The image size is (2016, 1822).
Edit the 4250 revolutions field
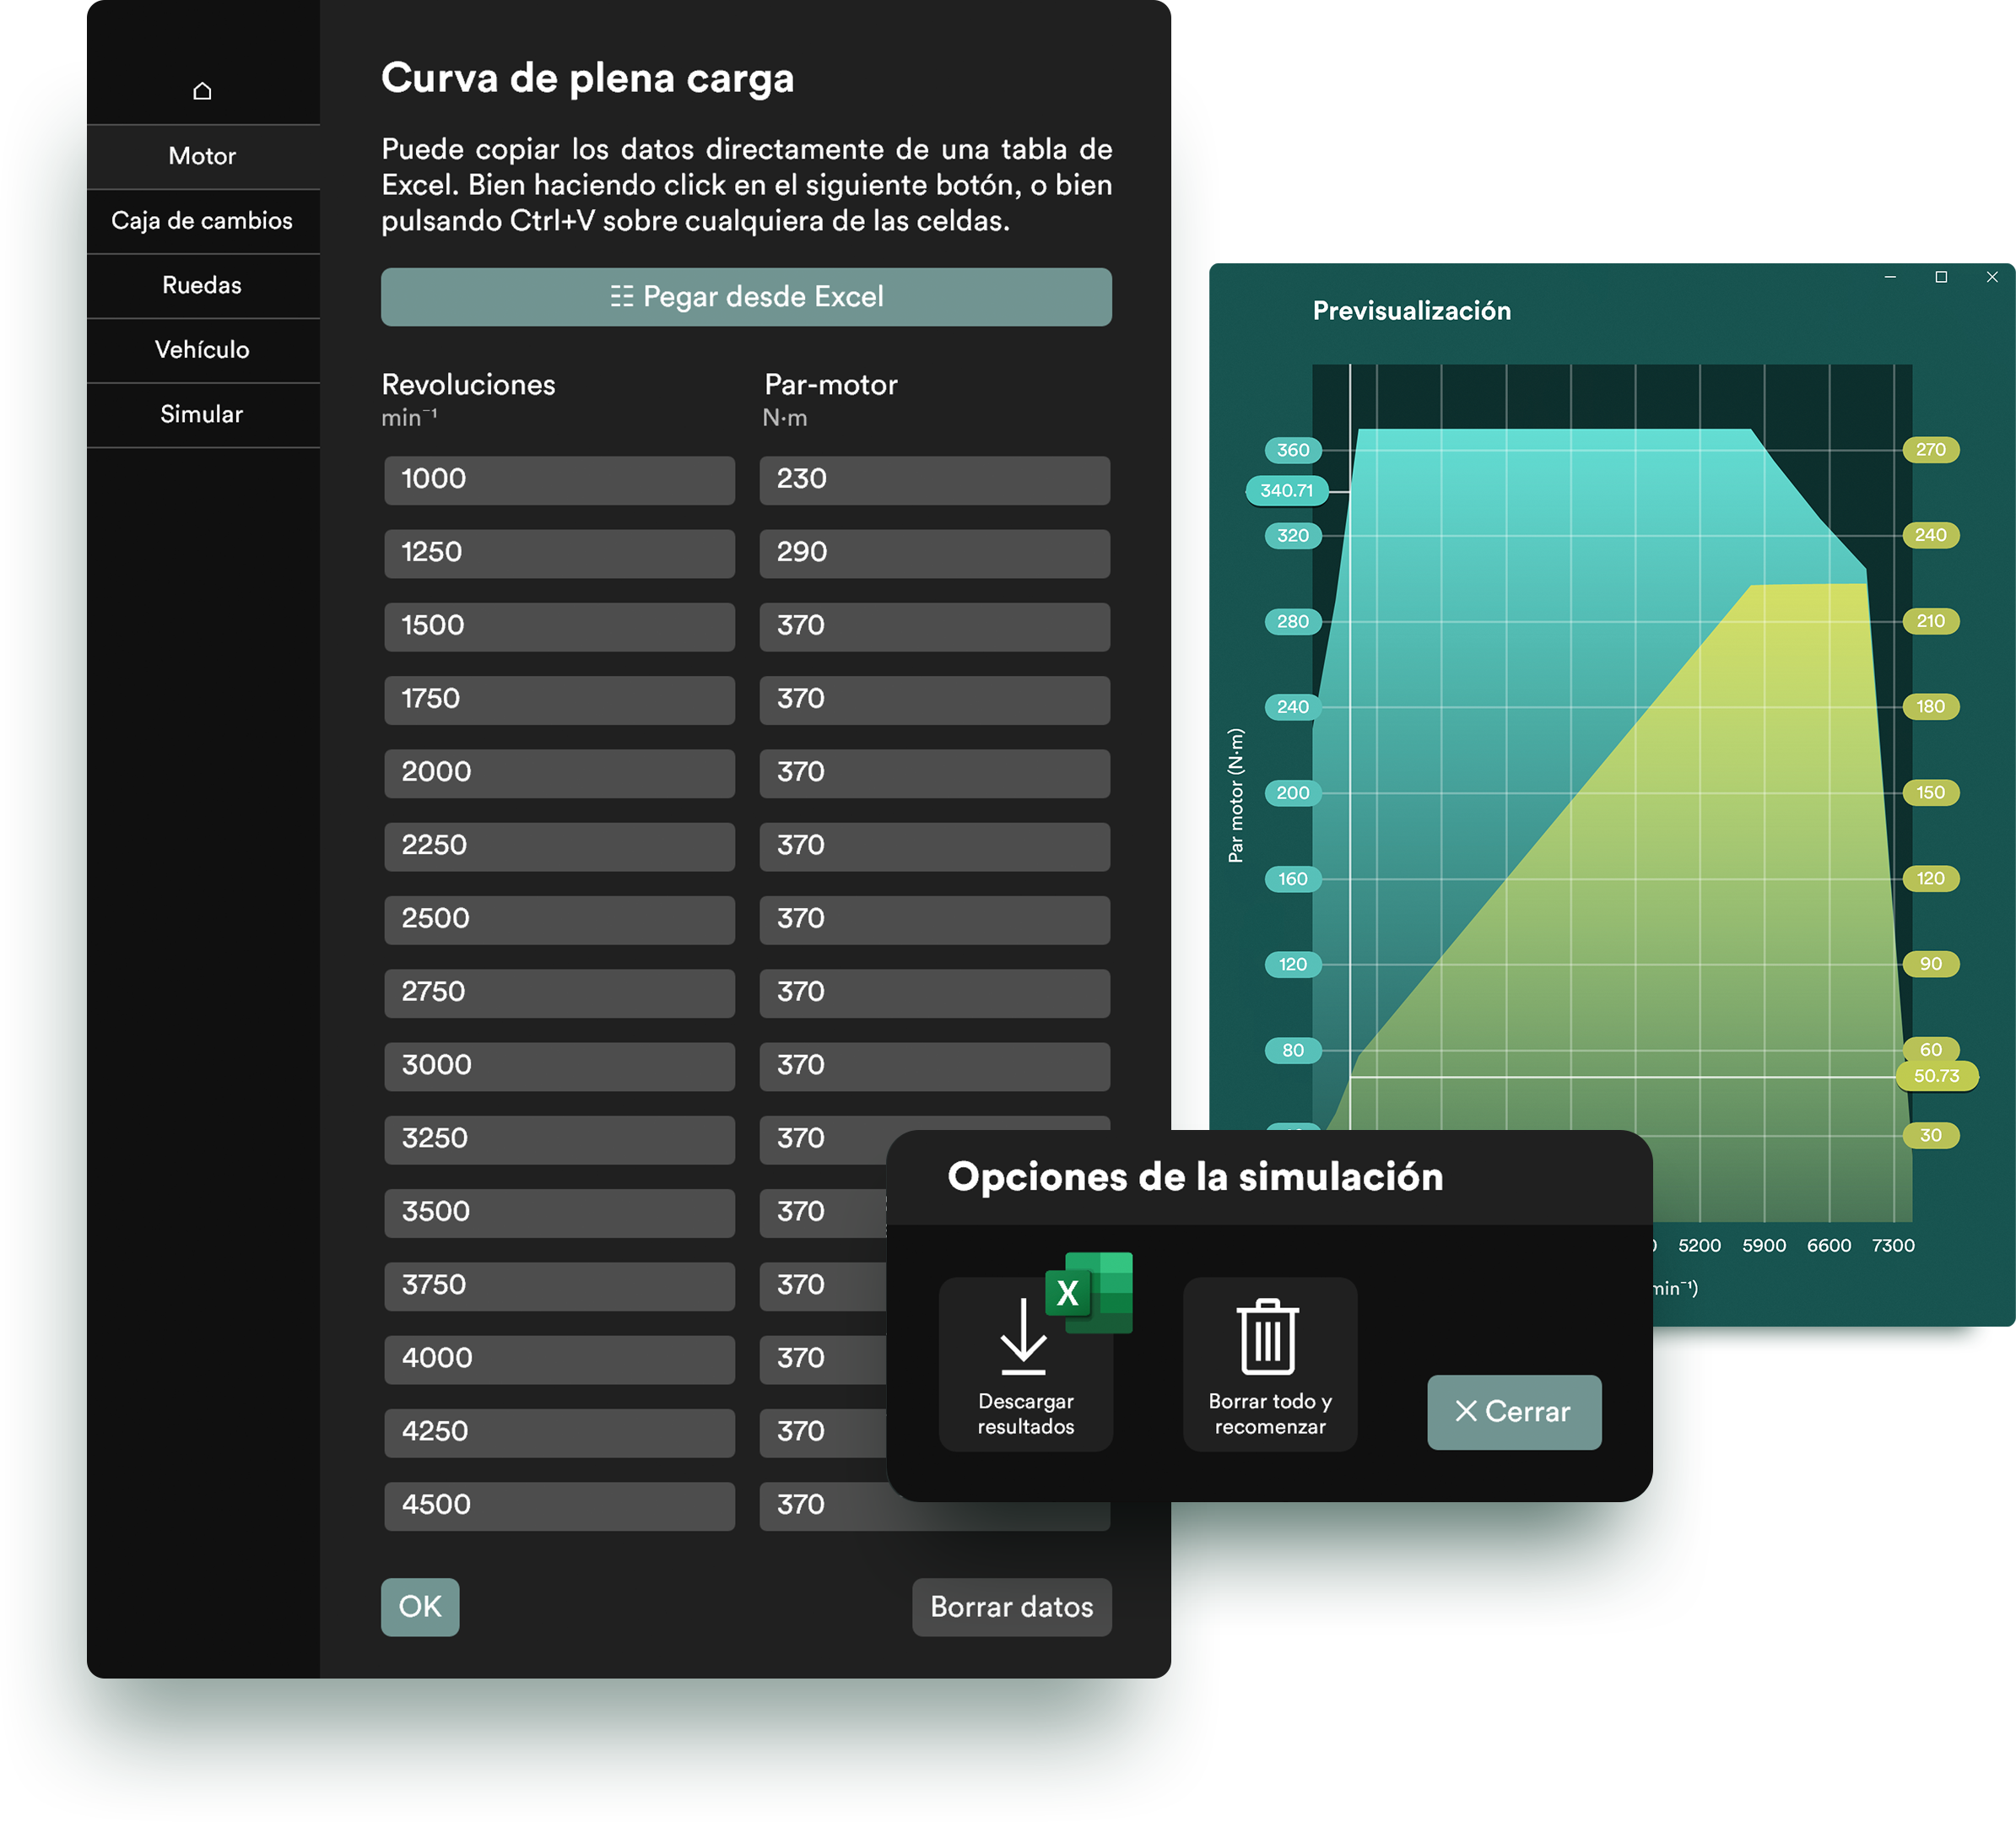[x=560, y=1432]
